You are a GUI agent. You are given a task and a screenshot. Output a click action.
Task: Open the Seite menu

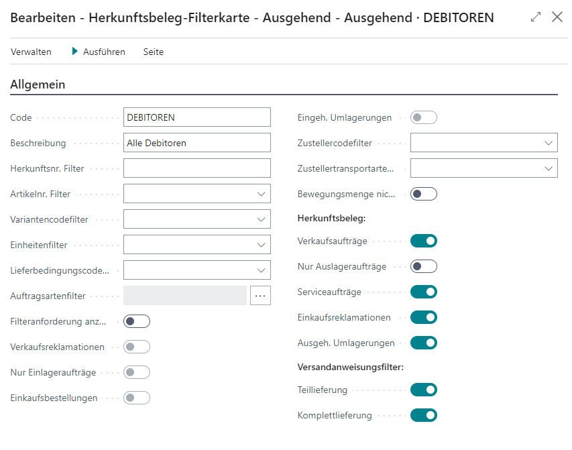[x=153, y=52]
